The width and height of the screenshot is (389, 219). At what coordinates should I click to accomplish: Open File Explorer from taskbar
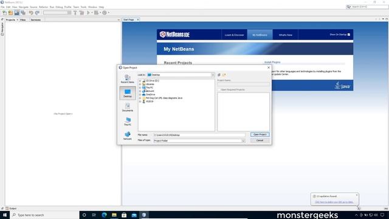pos(114,215)
